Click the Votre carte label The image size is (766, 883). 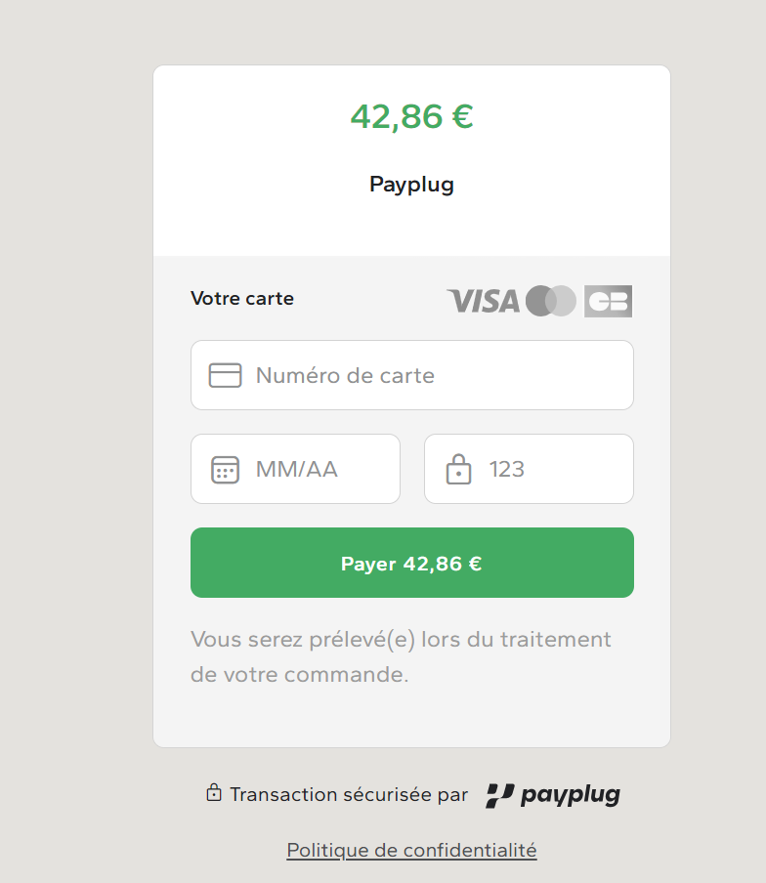(x=242, y=299)
